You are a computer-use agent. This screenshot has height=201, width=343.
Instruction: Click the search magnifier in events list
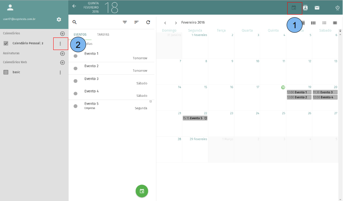pos(75,22)
